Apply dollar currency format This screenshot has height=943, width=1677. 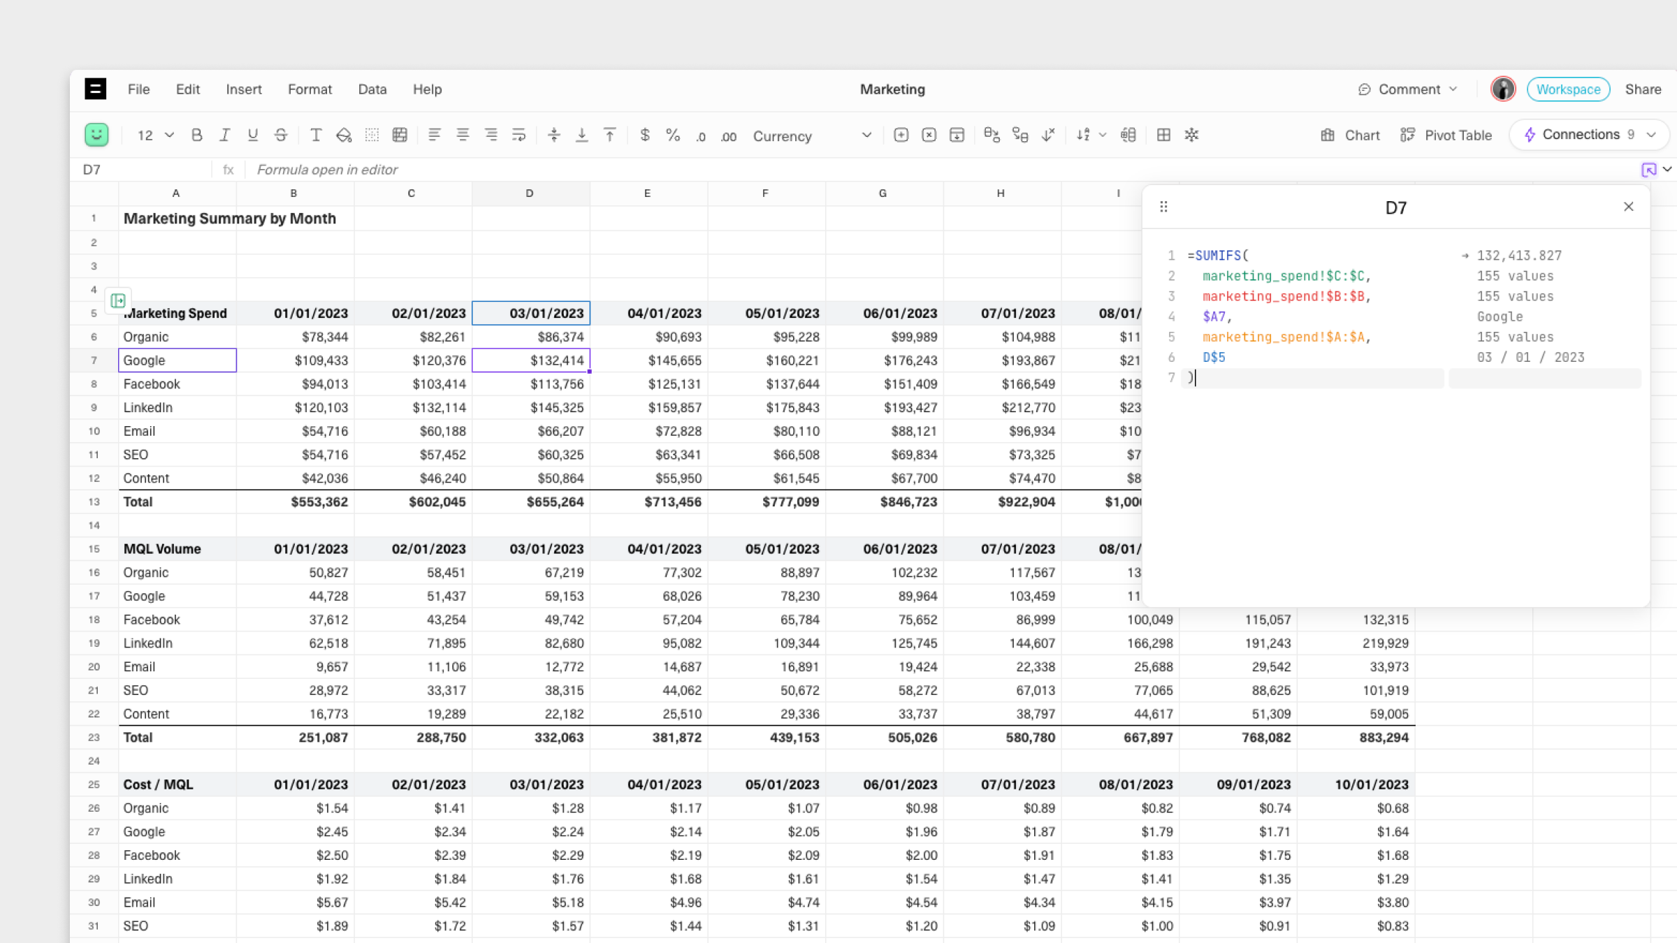pyautogui.click(x=645, y=135)
